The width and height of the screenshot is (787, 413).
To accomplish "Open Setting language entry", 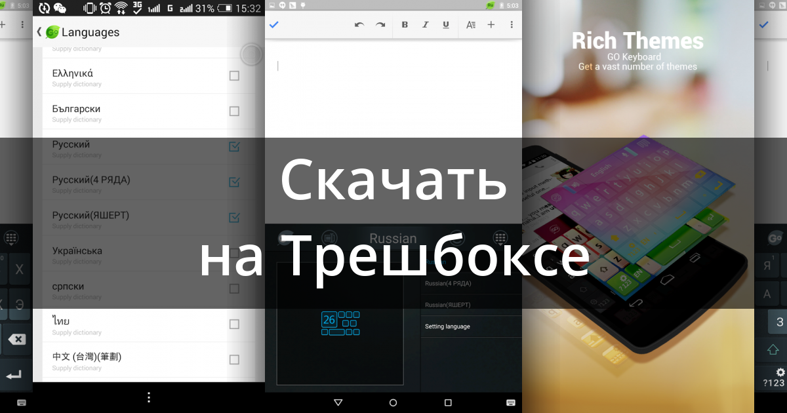I will pyautogui.click(x=470, y=326).
